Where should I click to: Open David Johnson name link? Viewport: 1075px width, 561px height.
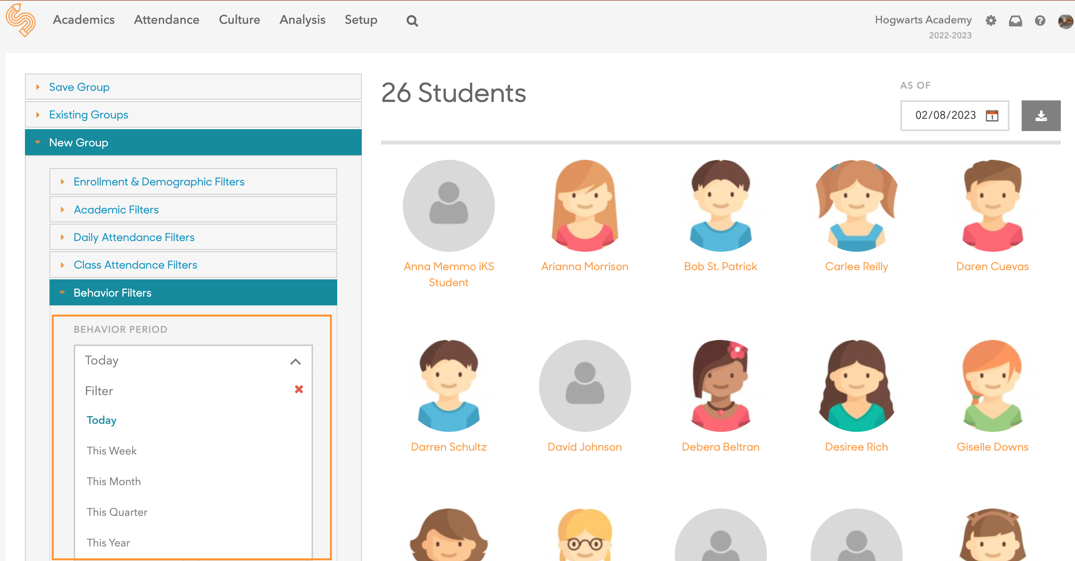[585, 447]
